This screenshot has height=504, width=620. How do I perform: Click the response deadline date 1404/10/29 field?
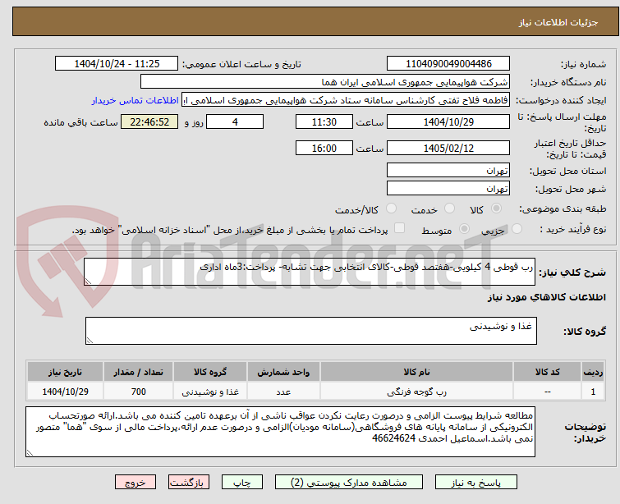point(448,121)
